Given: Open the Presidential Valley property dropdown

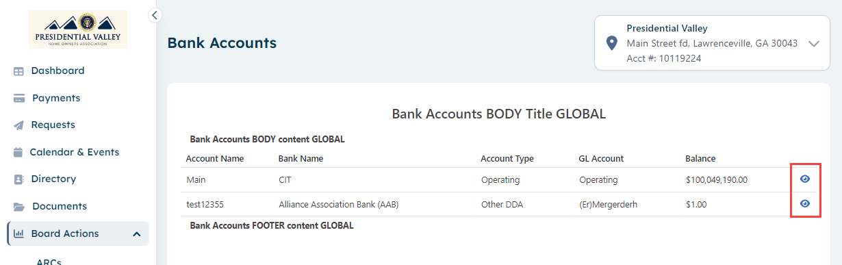Looking at the screenshot, I should [813, 43].
